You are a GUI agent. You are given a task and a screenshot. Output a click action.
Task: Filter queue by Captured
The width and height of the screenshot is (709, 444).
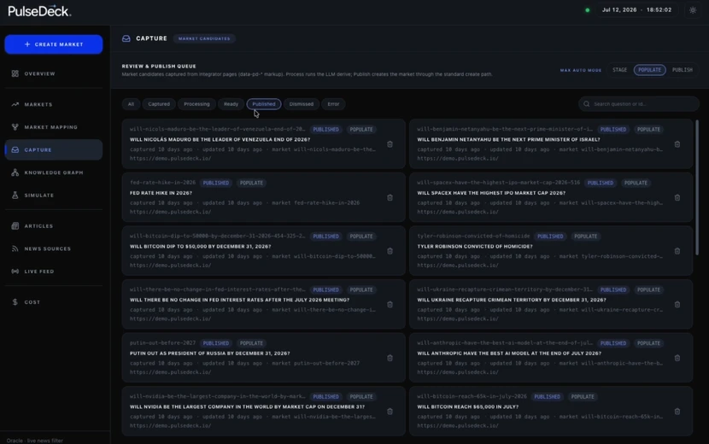[x=159, y=104]
